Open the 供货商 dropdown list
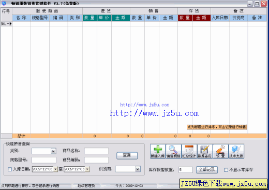Viewport: 269px width, 190px height. pyautogui.click(x=138, y=169)
